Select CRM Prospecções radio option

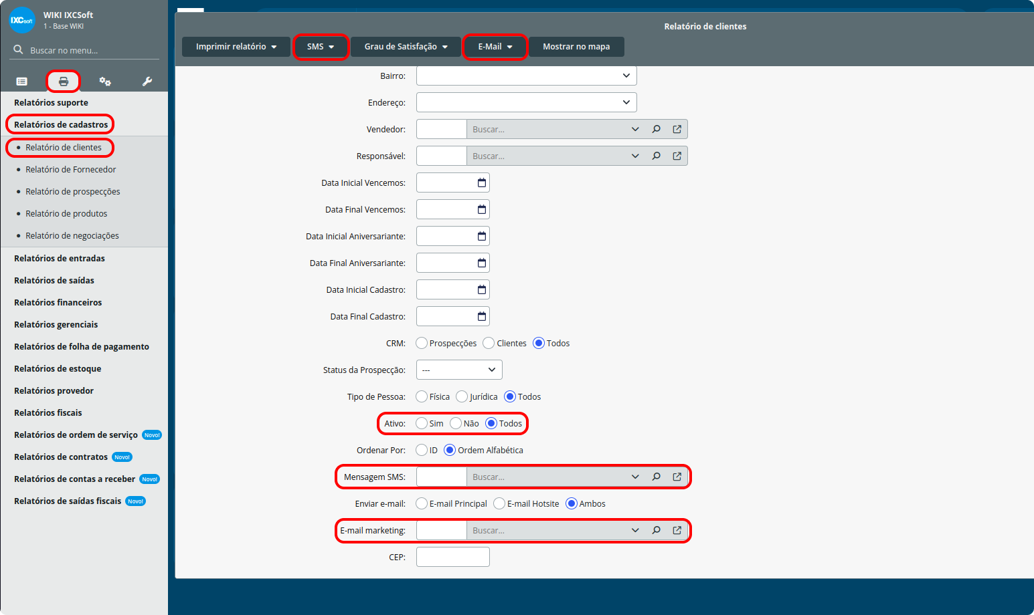(x=422, y=343)
